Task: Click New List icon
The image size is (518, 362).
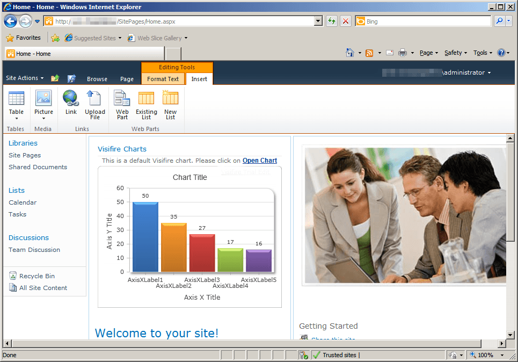Action: click(170, 98)
